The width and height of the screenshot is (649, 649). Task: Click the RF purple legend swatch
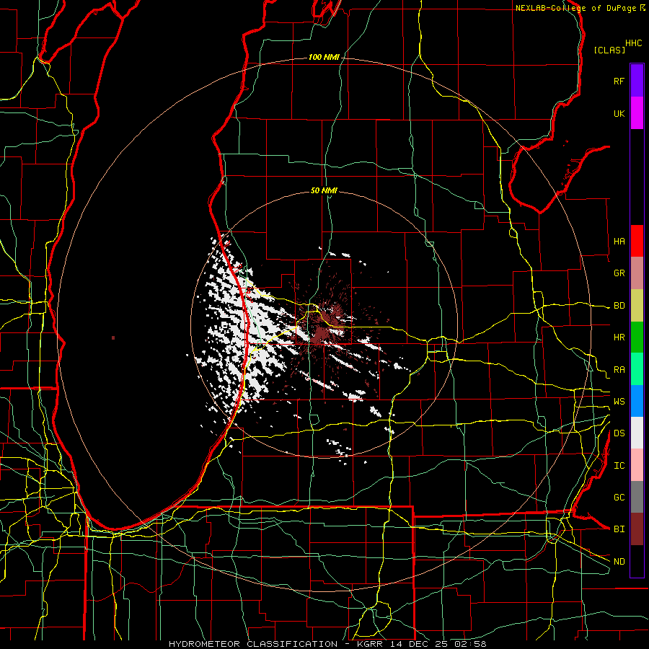tap(637, 81)
